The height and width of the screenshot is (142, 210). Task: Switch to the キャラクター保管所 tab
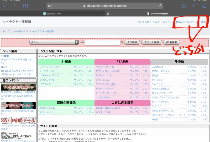(157, 14)
